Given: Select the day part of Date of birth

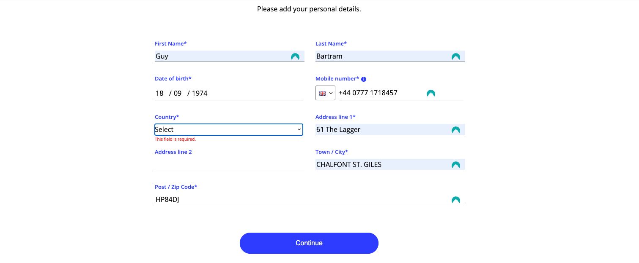Looking at the screenshot, I should tap(159, 93).
